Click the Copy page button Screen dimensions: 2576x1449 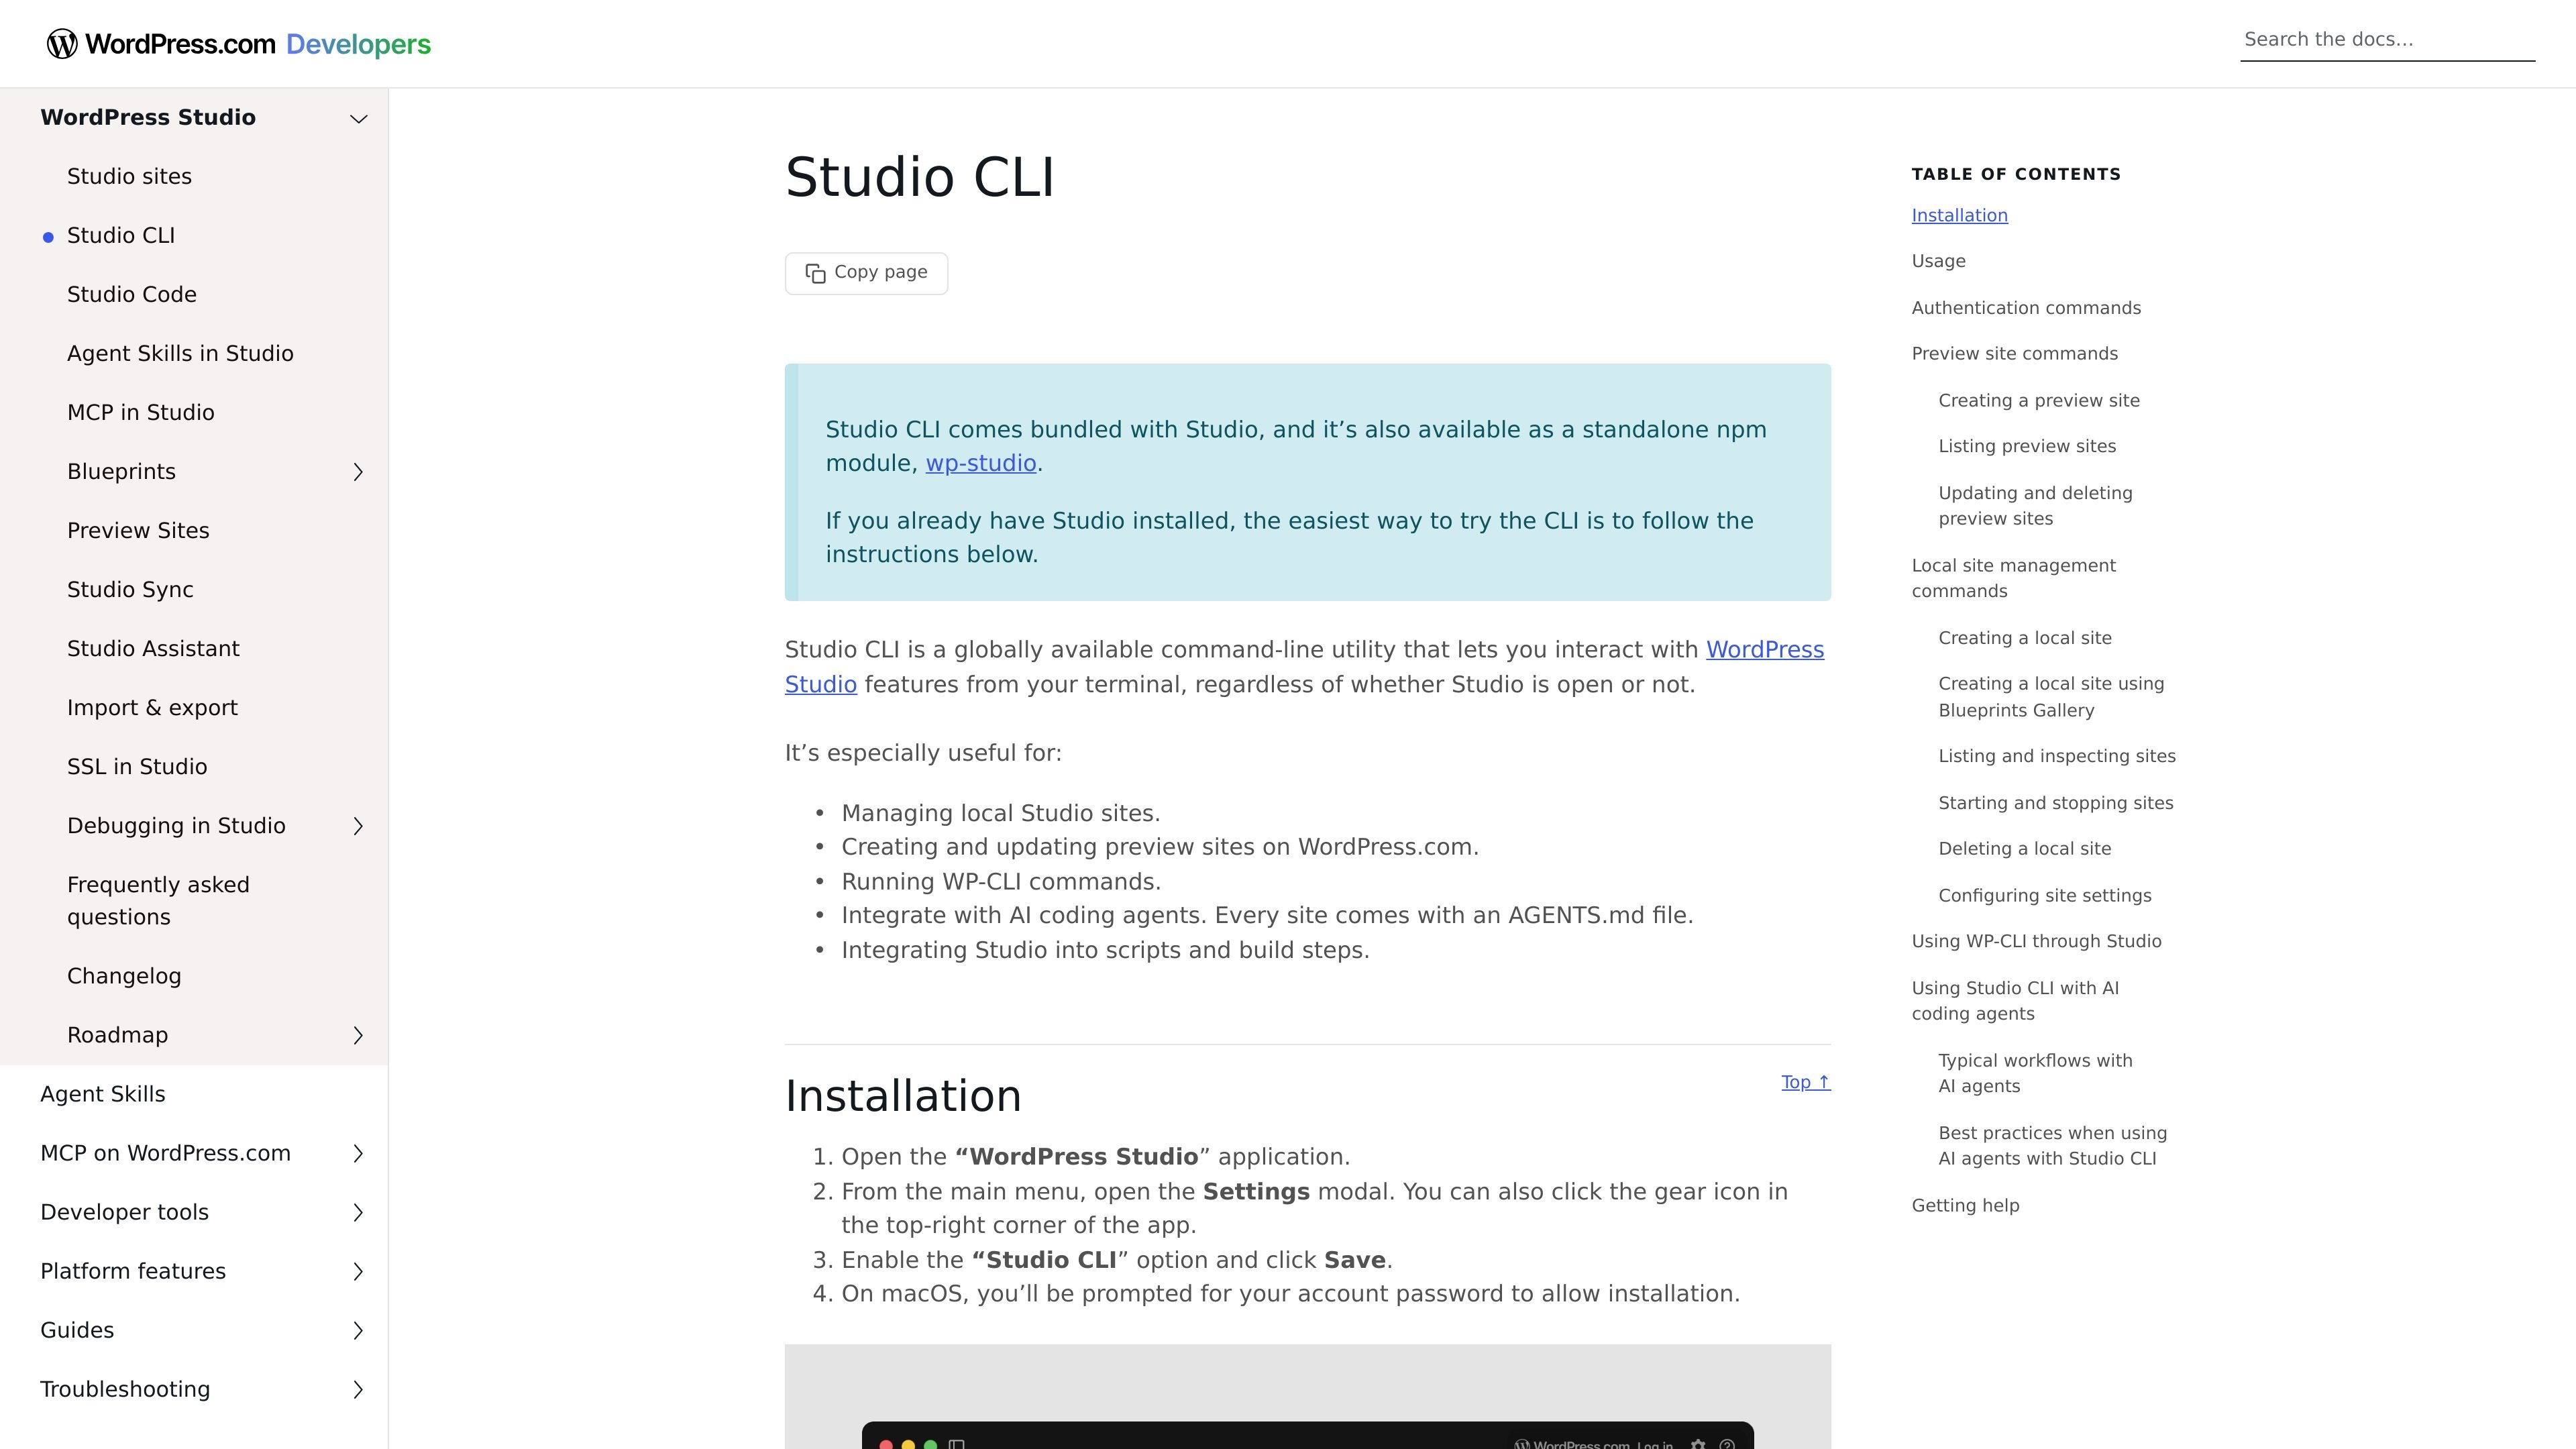click(x=866, y=273)
